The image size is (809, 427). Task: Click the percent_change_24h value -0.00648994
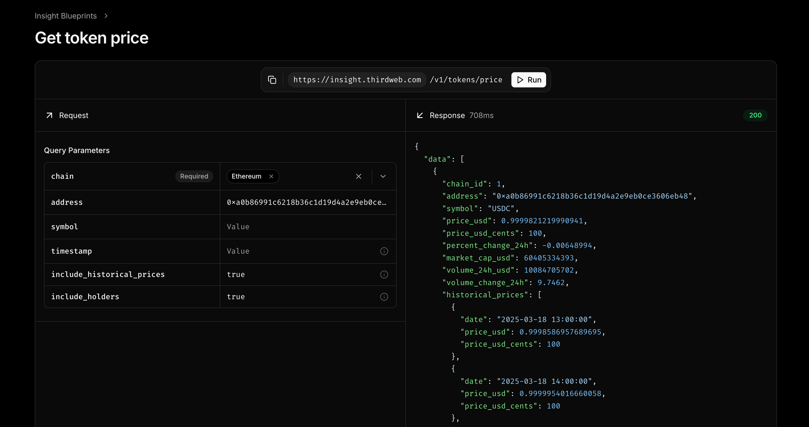567,245
